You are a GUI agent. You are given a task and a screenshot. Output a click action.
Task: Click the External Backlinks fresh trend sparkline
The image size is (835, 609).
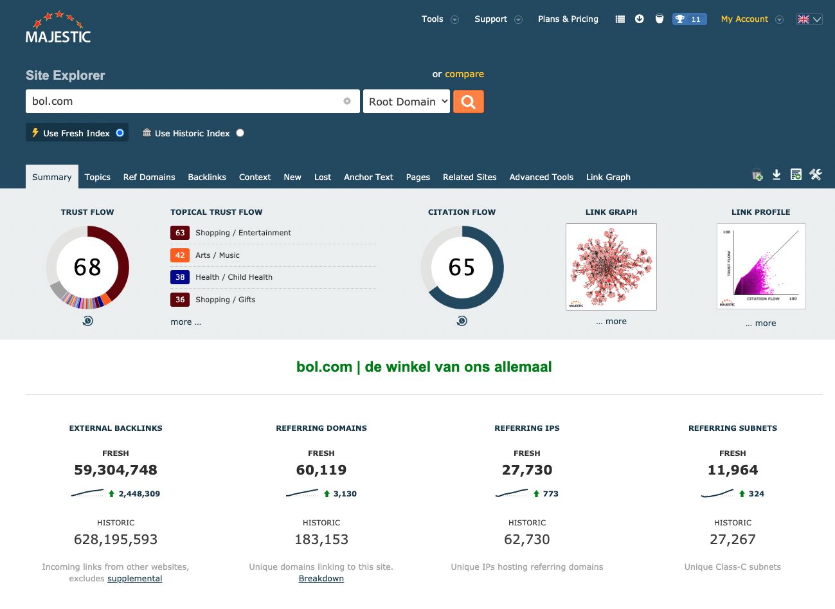[x=87, y=493]
